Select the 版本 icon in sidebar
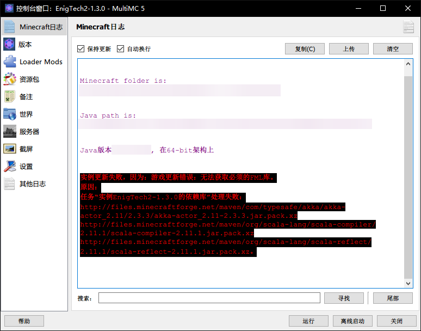Image resolution: width=421 pixels, height=331 pixels. (10, 45)
